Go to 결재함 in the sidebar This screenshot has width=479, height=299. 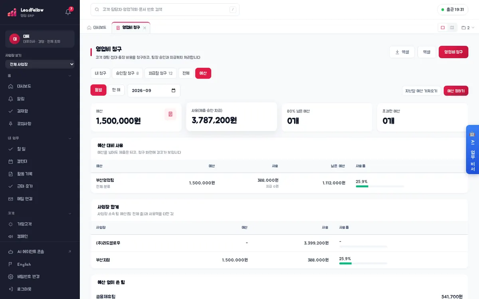coord(40,111)
